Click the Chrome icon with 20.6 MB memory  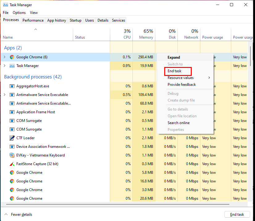pyautogui.click(x=12, y=198)
